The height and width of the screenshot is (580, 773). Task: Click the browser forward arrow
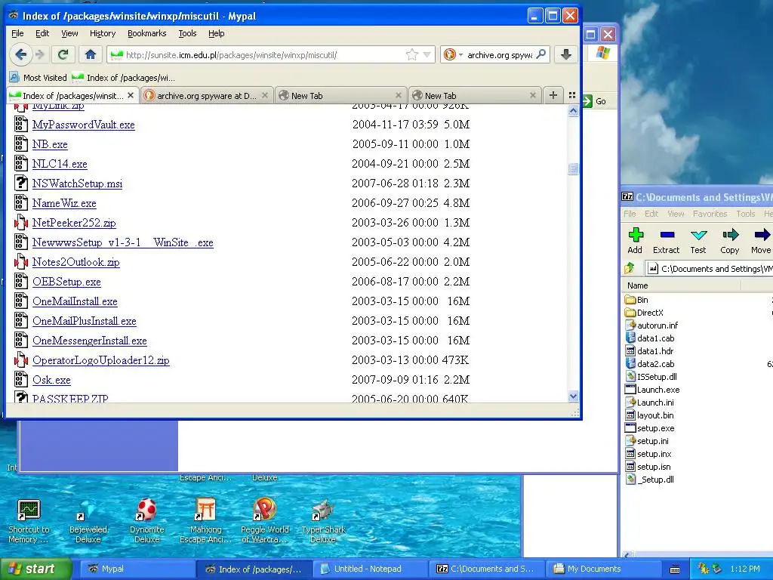pos(41,54)
